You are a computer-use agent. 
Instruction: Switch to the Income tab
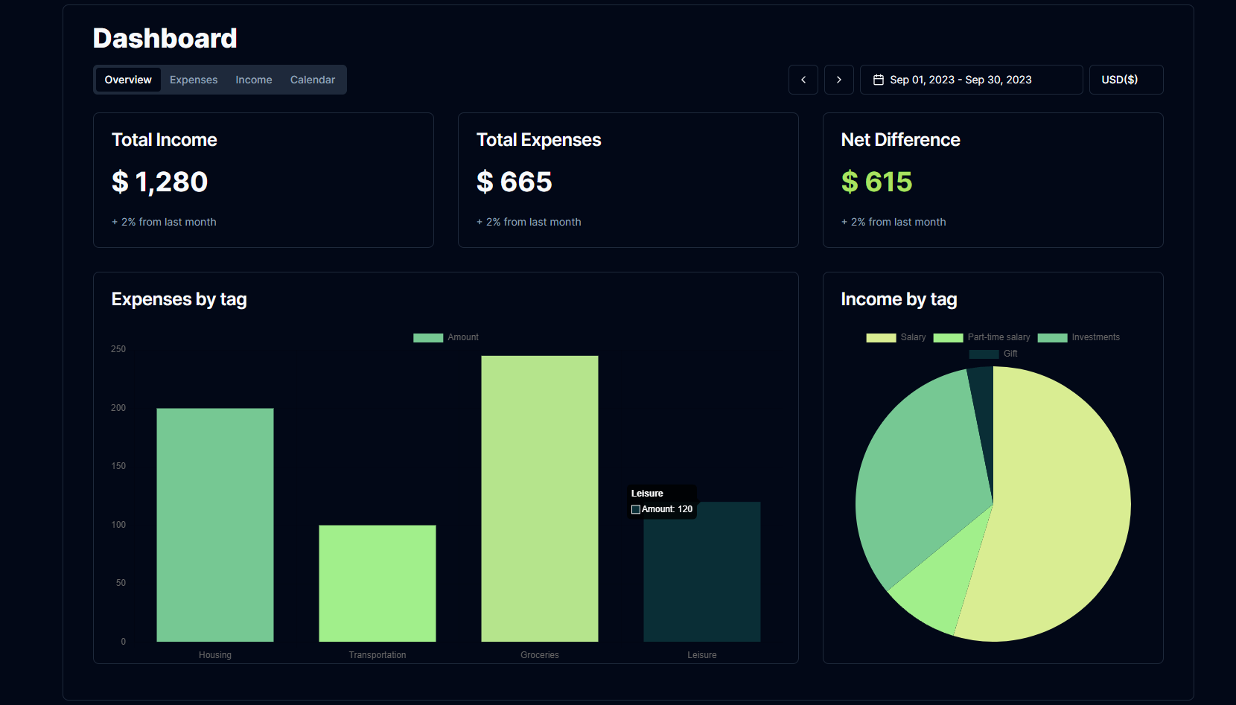pos(254,80)
